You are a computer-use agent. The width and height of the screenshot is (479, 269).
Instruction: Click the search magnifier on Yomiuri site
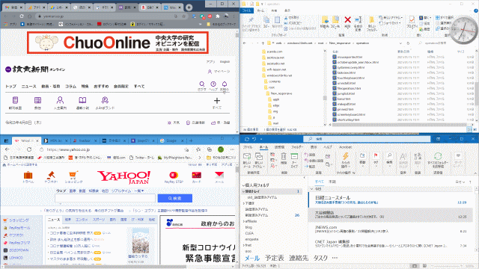[x=201, y=84]
